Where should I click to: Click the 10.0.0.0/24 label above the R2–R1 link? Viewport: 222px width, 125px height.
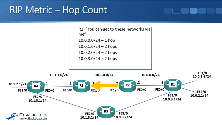click(x=150, y=75)
